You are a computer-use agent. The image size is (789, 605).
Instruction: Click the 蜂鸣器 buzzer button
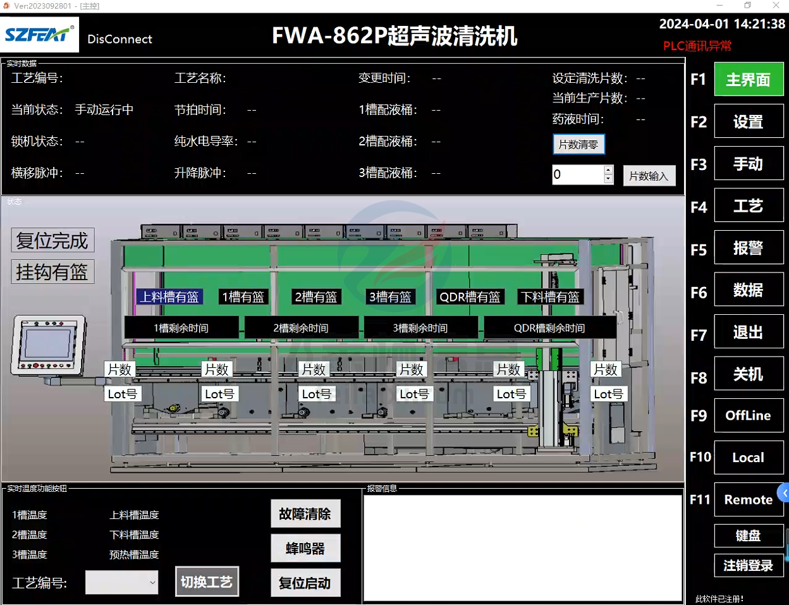(305, 549)
